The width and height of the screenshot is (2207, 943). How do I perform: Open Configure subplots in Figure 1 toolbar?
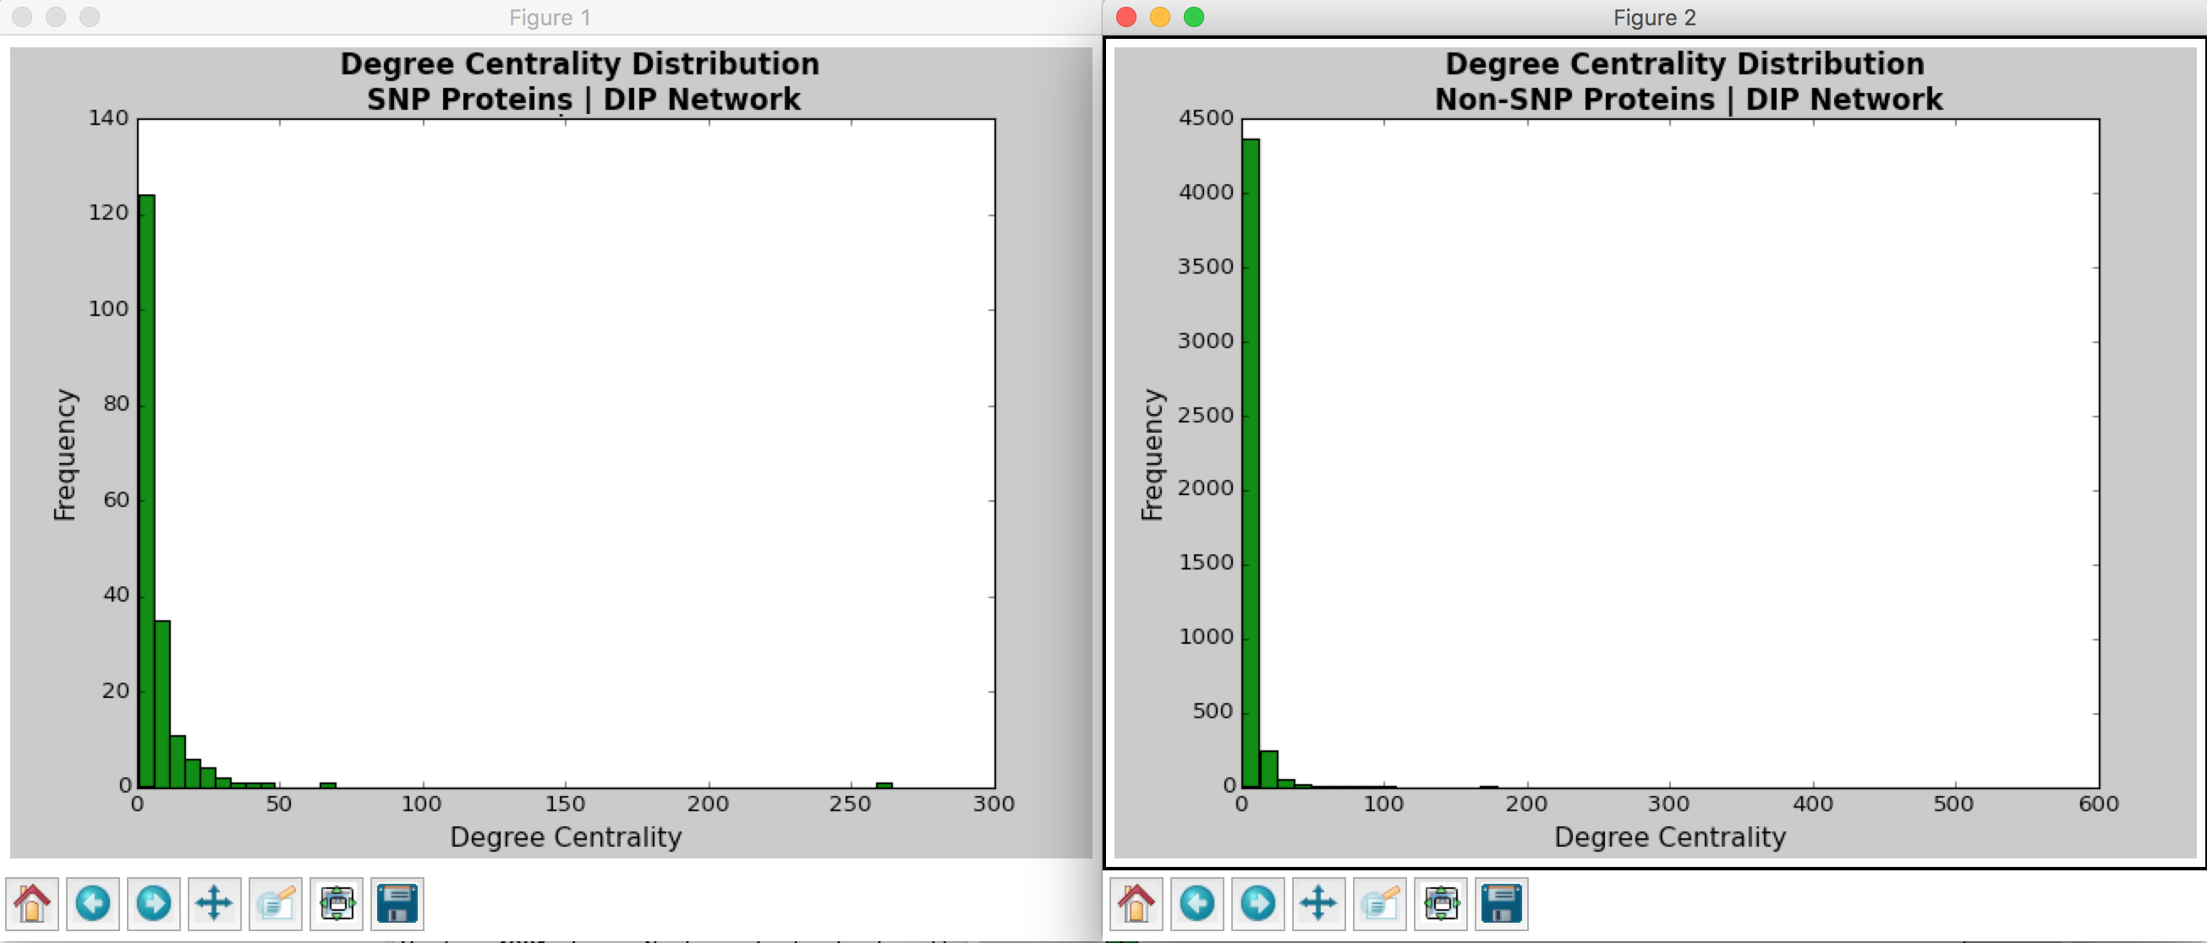click(x=337, y=902)
